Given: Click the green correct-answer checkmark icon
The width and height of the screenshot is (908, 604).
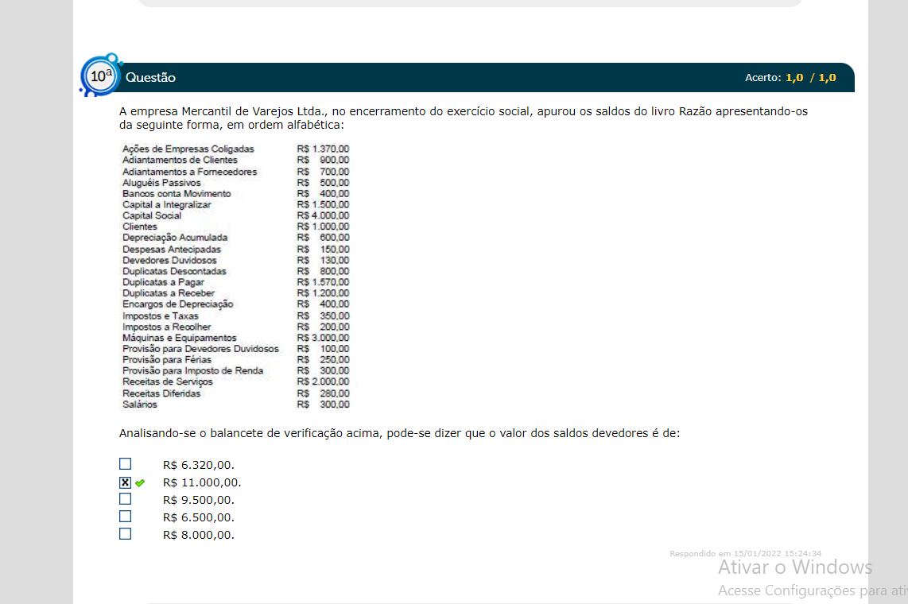Looking at the screenshot, I should [x=140, y=482].
